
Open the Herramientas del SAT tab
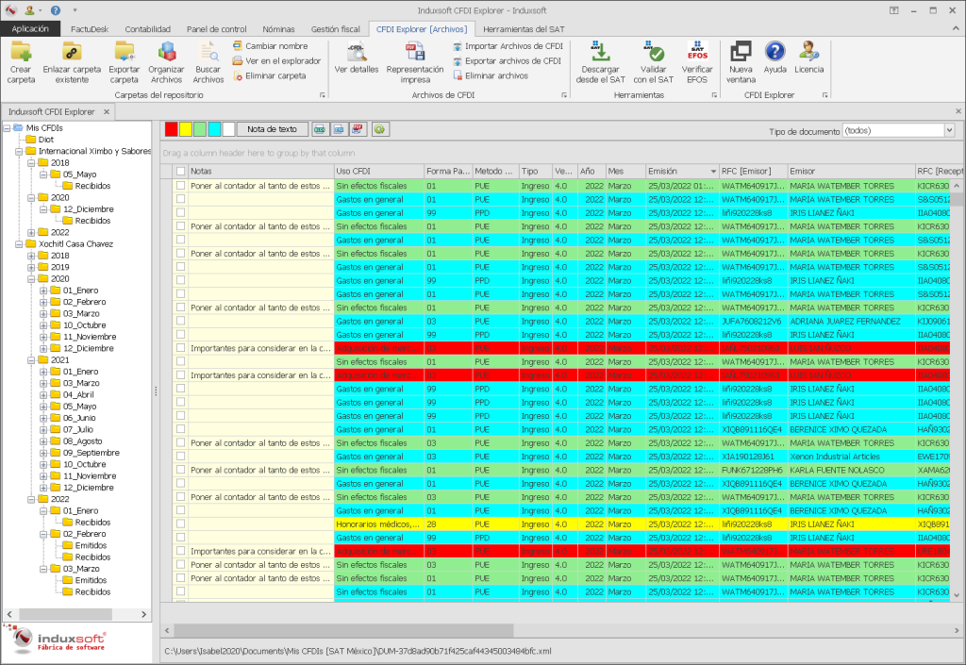[x=473, y=28]
